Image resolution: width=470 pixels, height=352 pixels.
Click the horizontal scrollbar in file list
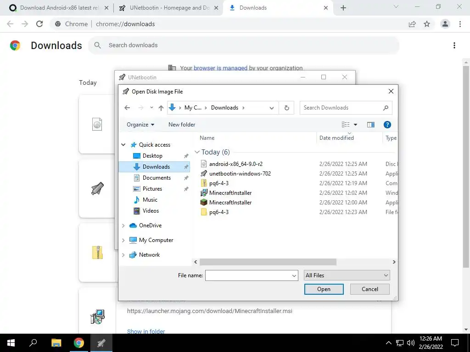[x=268, y=262]
